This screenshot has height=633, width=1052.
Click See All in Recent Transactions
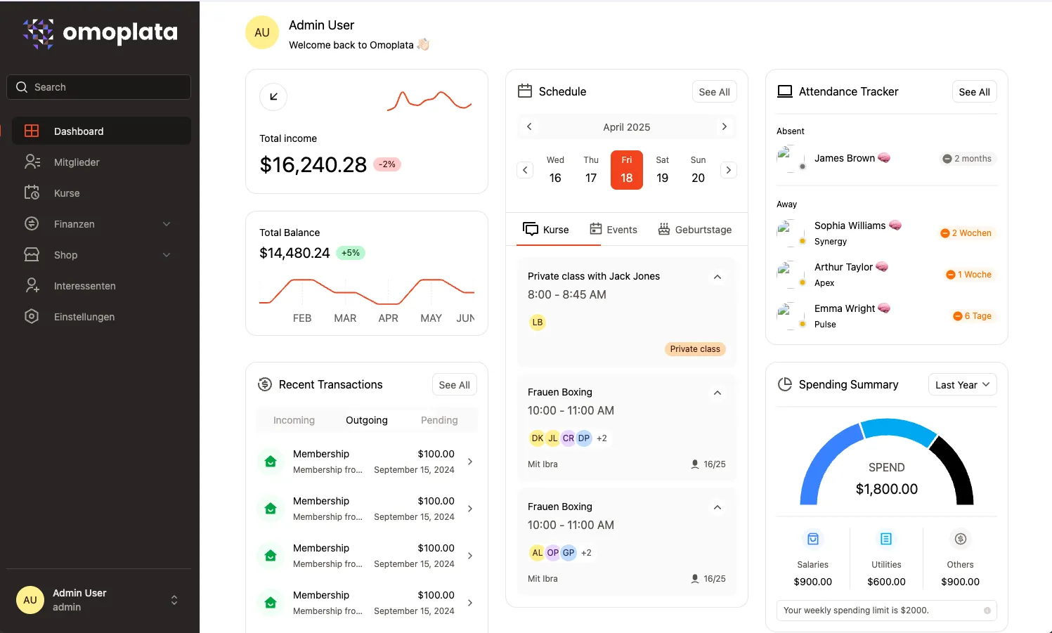454,384
